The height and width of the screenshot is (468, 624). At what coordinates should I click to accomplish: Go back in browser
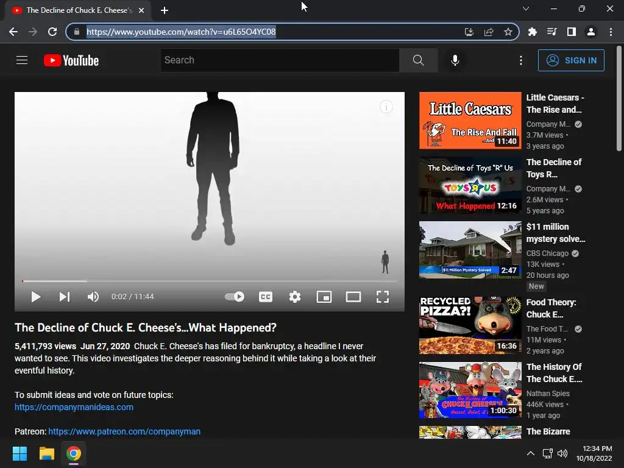coord(13,32)
